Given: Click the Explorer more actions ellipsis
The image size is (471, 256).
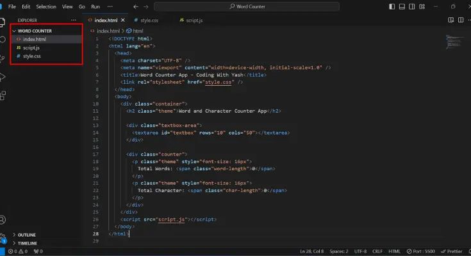Looking at the screenshot, I should 74,20.
